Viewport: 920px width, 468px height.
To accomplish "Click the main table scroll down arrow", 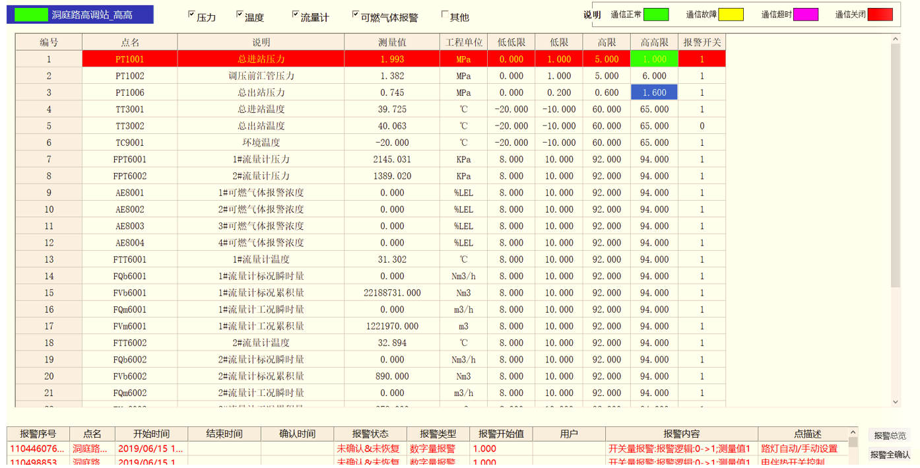I will point(896,401).
